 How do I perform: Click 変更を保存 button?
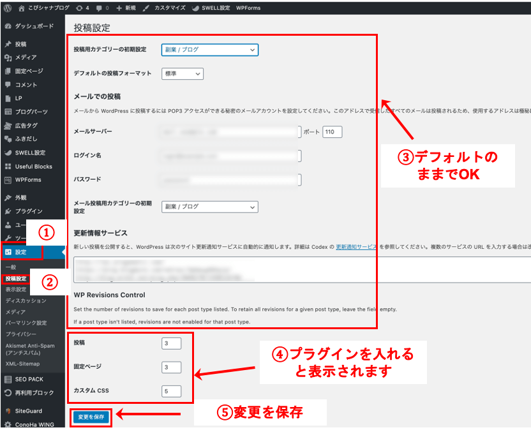(x=91, y=417)
